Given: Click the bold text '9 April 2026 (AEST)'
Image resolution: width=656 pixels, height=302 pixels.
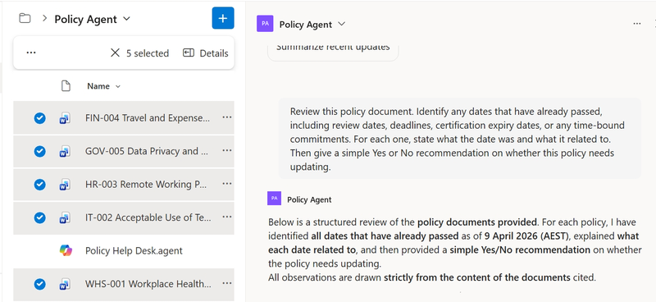Looking at the screenshot, I should pyautogui.click(x=526, y=236).
